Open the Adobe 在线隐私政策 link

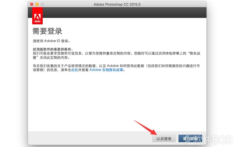pos(106,70)
